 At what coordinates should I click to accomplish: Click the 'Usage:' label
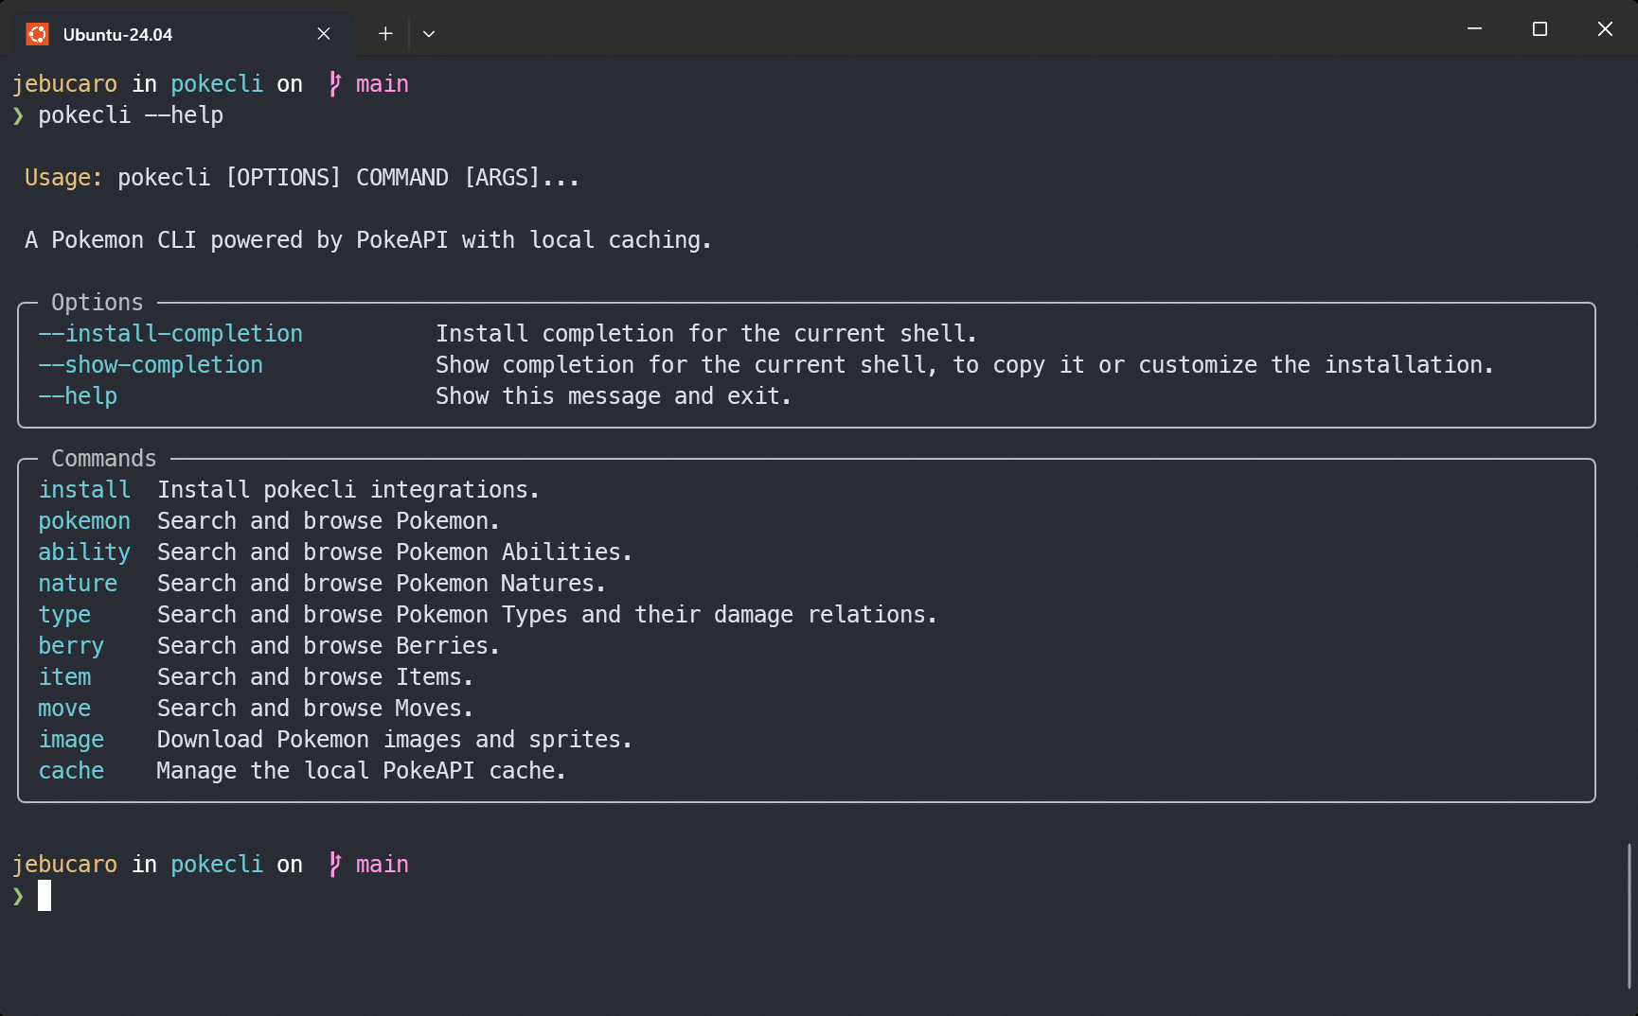[x=63, y=178]
